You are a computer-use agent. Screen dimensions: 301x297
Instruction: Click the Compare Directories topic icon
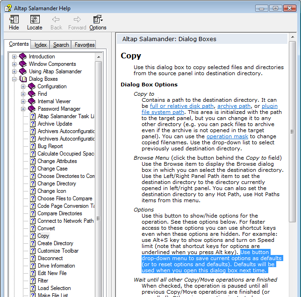click(x=33, y=213)
